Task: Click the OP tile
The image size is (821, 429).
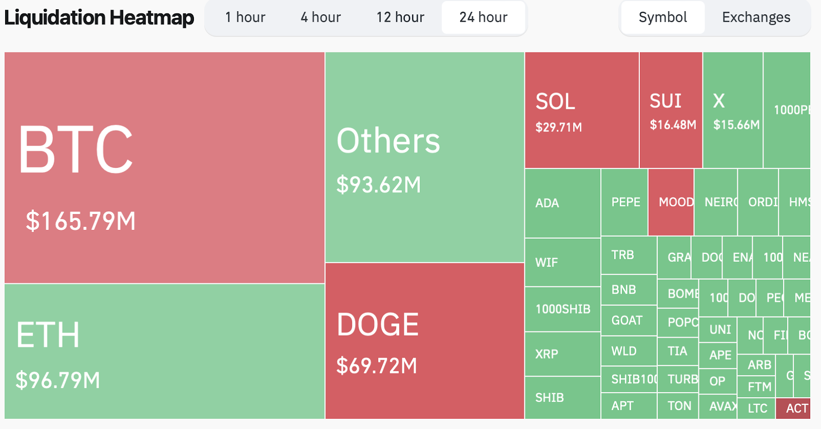Action: point(718,381)
